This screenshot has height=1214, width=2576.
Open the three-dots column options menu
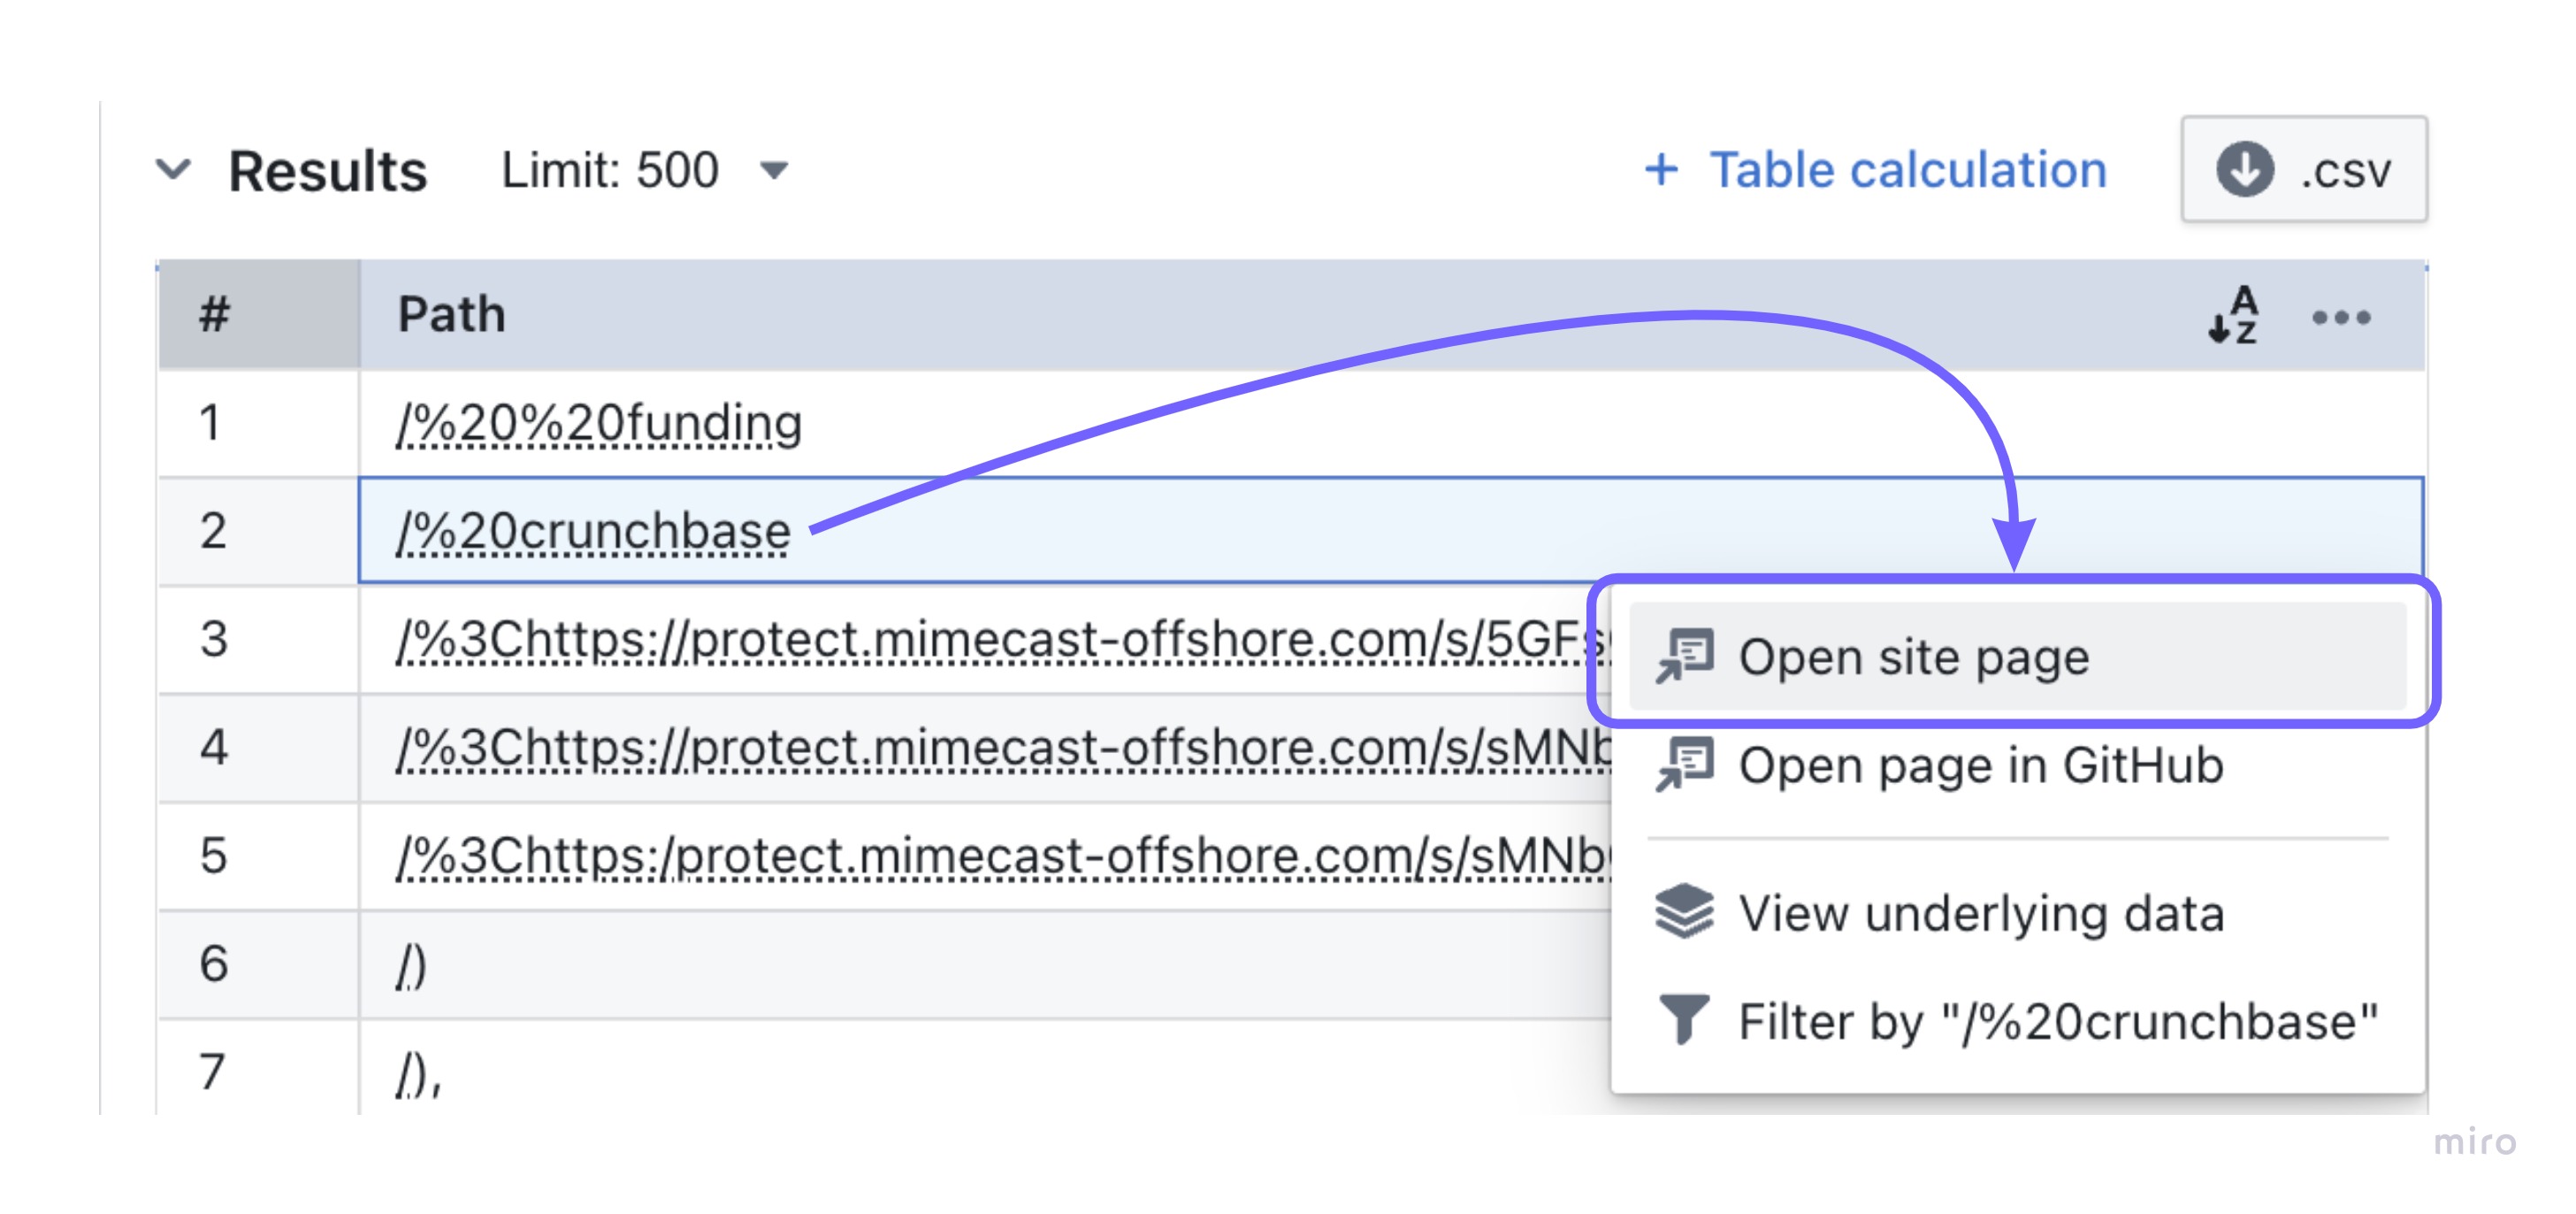[x=2341, y=319]
